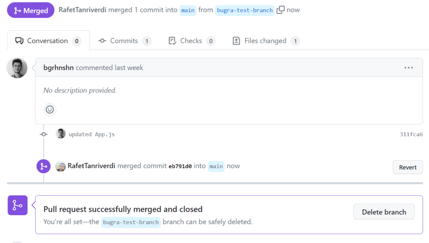This screenshot has height=243, width=429.
Task: Click the small avatar next to updated App.js
Action: [x=60, y=134]
